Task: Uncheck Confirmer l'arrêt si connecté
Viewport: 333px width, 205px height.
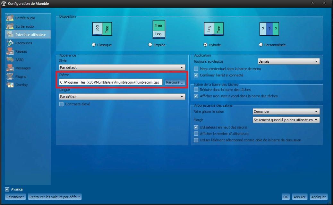Action: 196,75
